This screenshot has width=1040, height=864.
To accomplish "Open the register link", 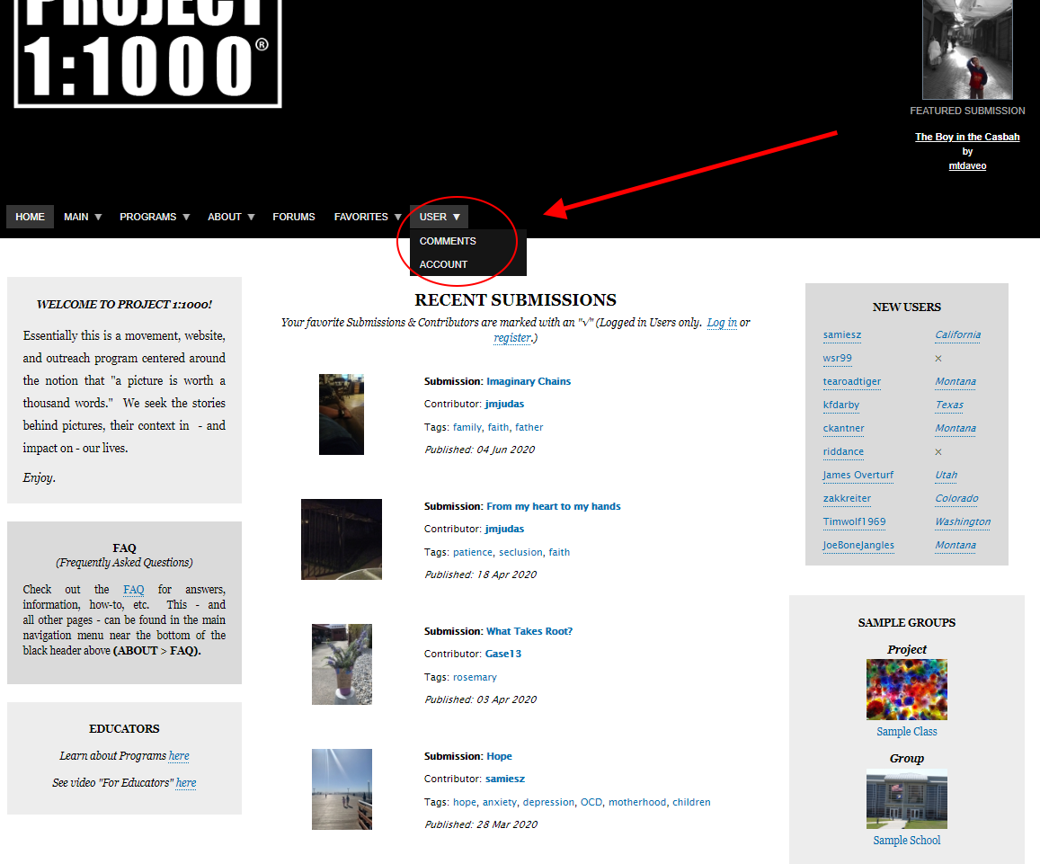I will click(x=511, y=338).
